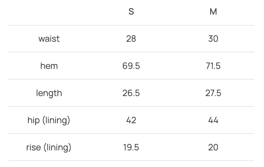Click hip lining value 42
Viewport: 264px width, 167px height.
click(x=131, y=120)
